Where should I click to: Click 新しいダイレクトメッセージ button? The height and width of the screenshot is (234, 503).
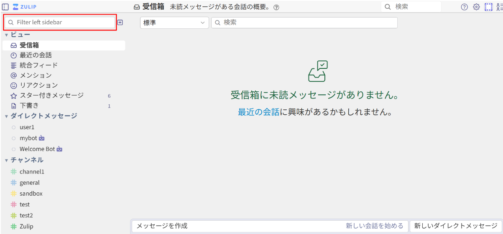[455, 226]
